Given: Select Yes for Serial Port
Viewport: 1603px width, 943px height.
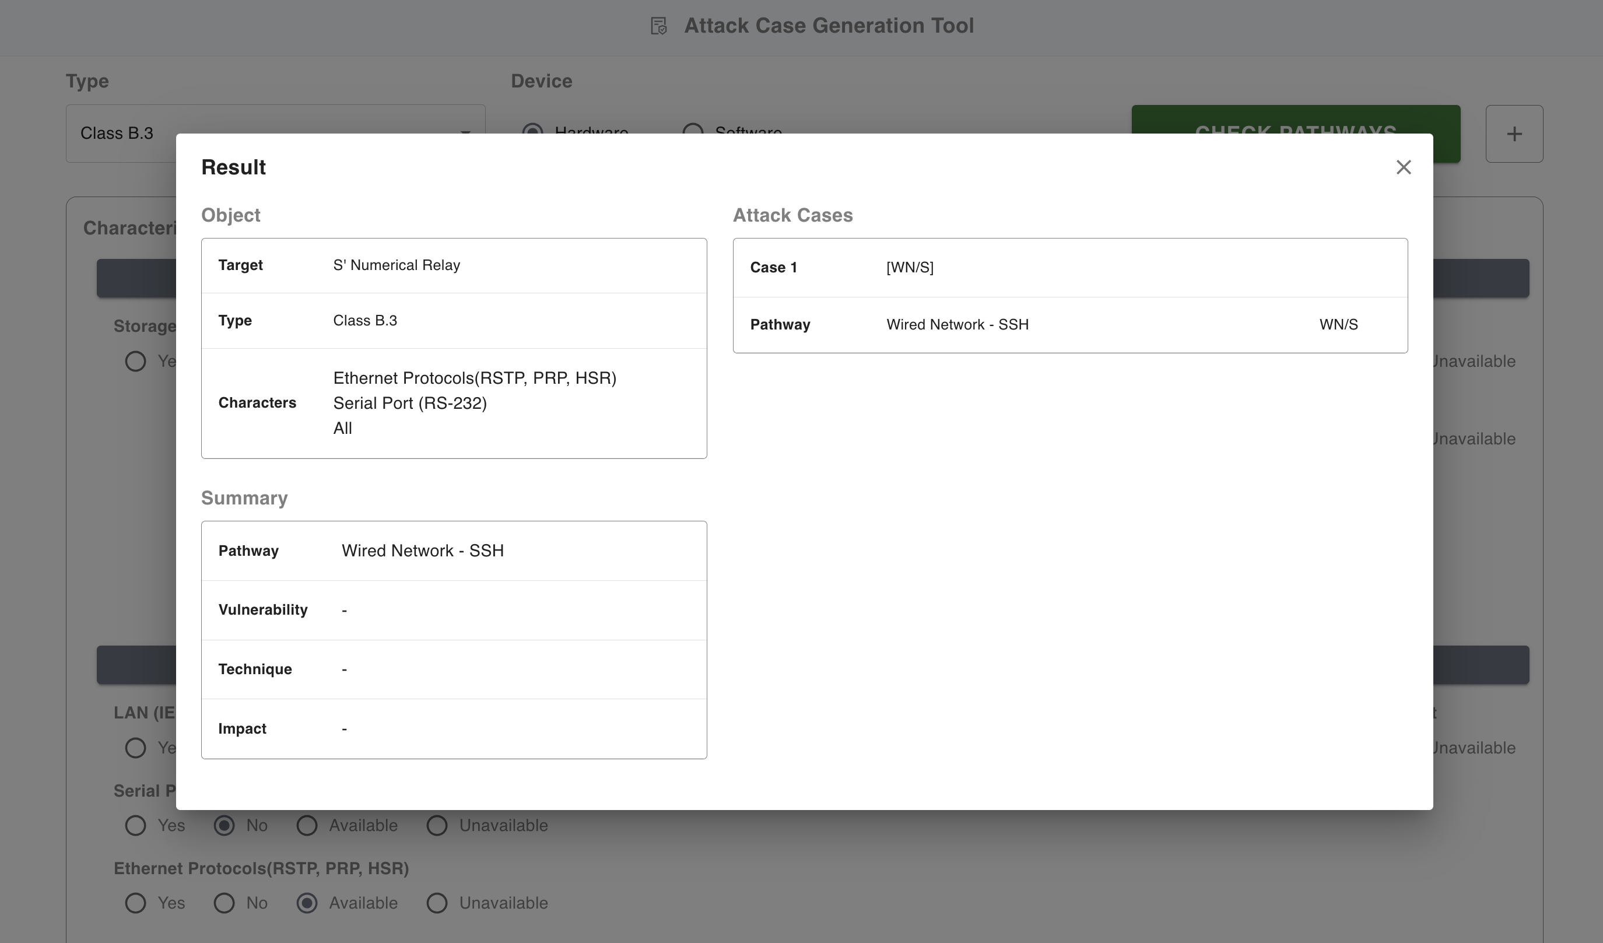Looking at the screenshot, I should click(135, 825).
